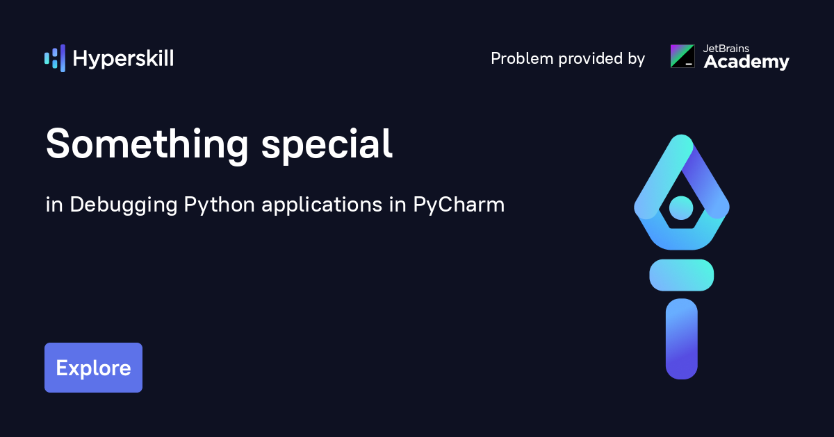This screenshot has height=437, width=834.
Task: Click the Academy wordmark text
Action: 746,62
